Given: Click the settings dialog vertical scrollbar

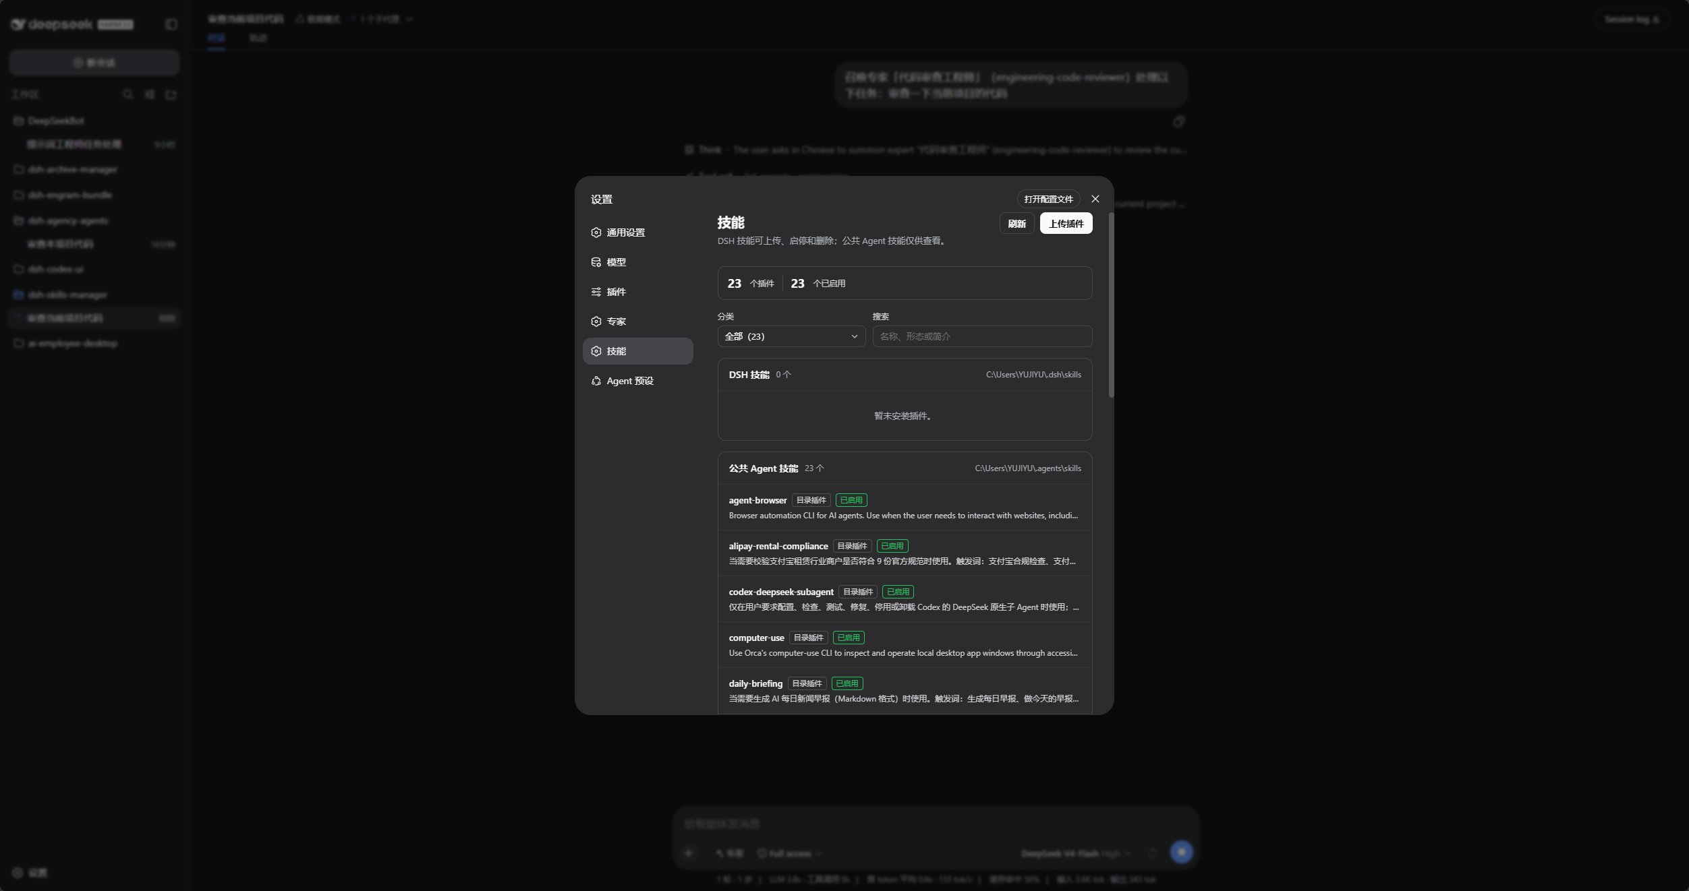Looking at the screenshot, I should [x=1111, y=305].
